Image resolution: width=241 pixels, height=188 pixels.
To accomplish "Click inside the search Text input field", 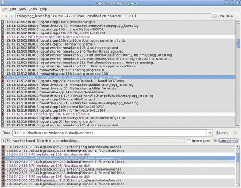I will point(110,133).
